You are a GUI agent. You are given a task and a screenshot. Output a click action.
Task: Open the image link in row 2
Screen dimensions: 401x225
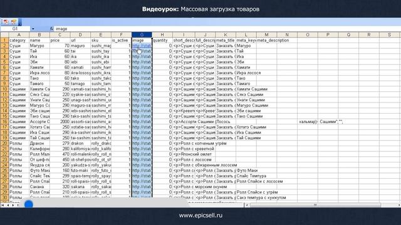pos(142,46)
